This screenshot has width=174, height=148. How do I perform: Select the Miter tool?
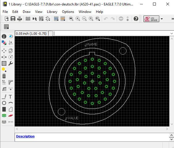click(11, 82)
